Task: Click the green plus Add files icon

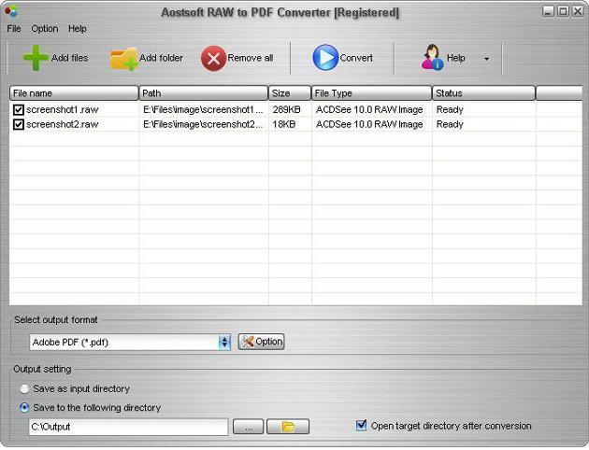Action: (x=36, y=58)
